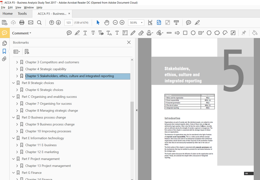This screenshot has width=260, height=180.
Task: Open the Edit menu
Action: tap(10, 7)
